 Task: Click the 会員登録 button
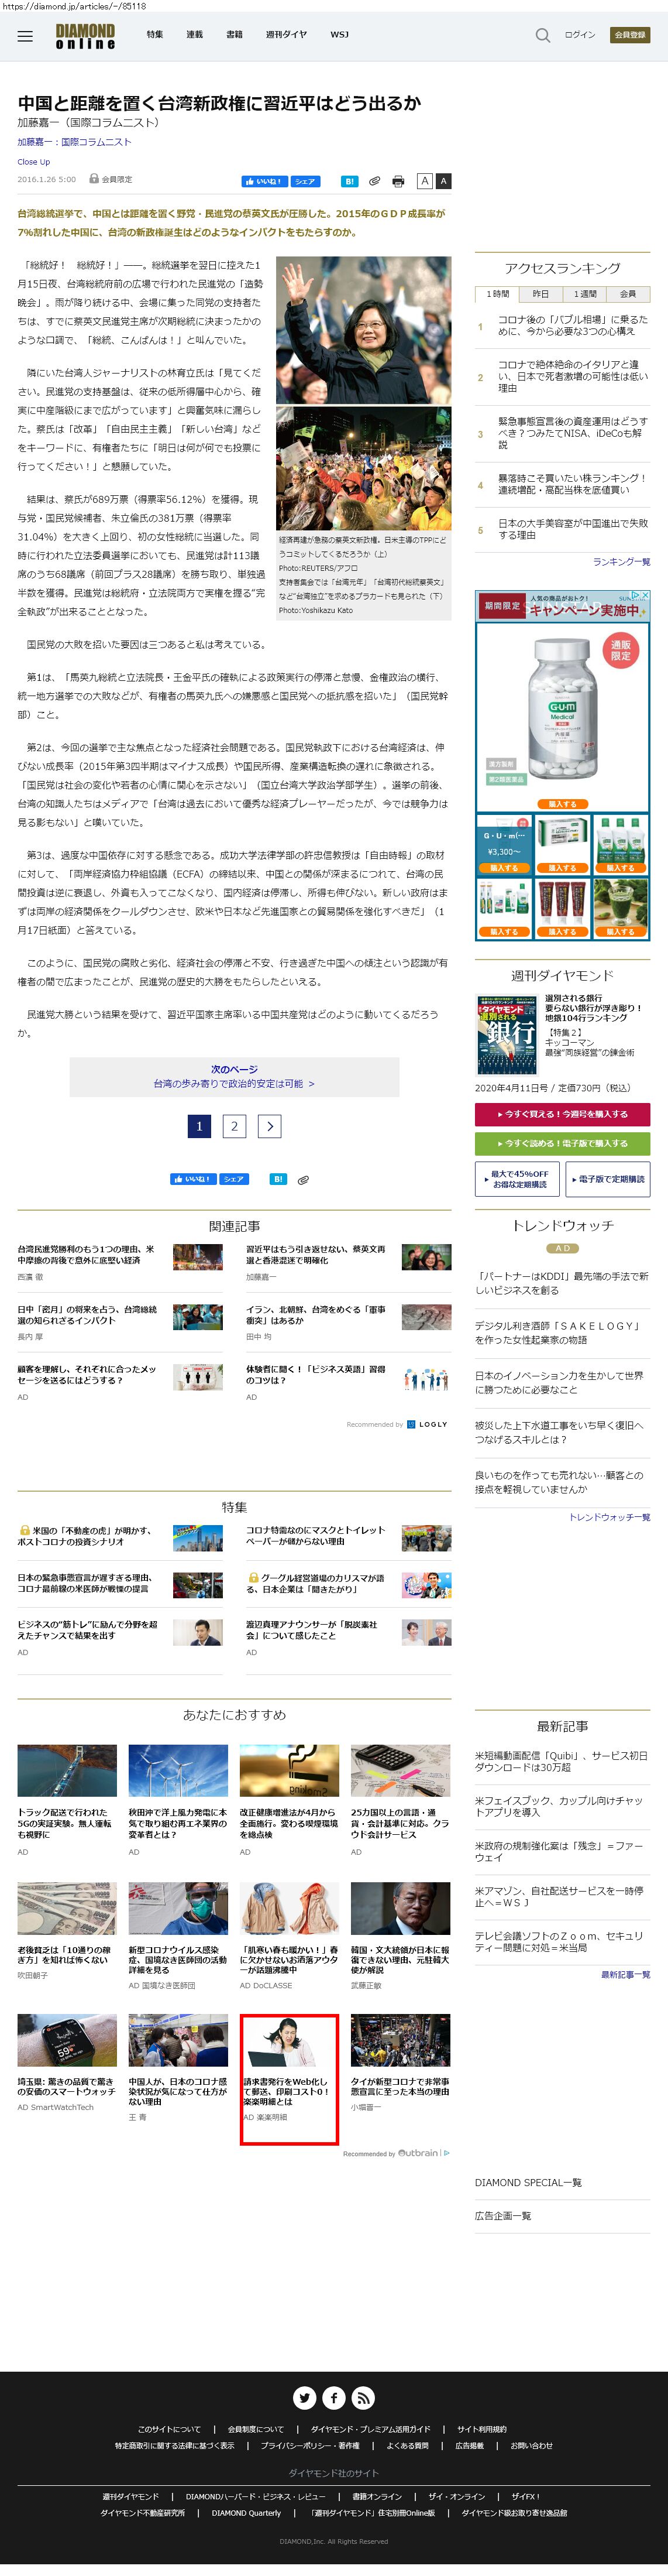(x=630, y=35)
